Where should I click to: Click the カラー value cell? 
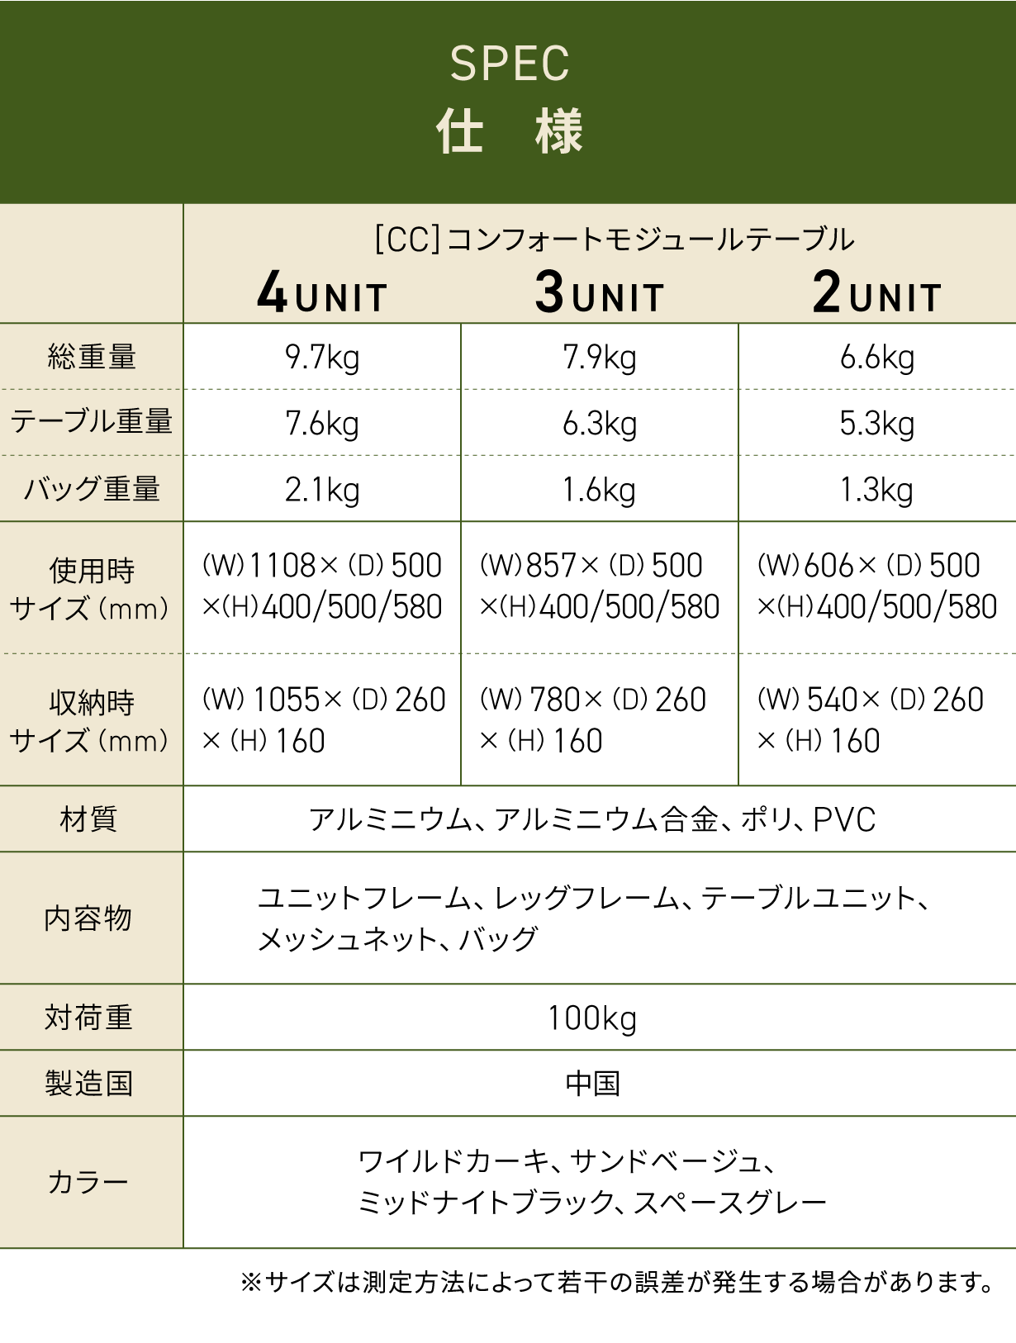[600, 1183]
